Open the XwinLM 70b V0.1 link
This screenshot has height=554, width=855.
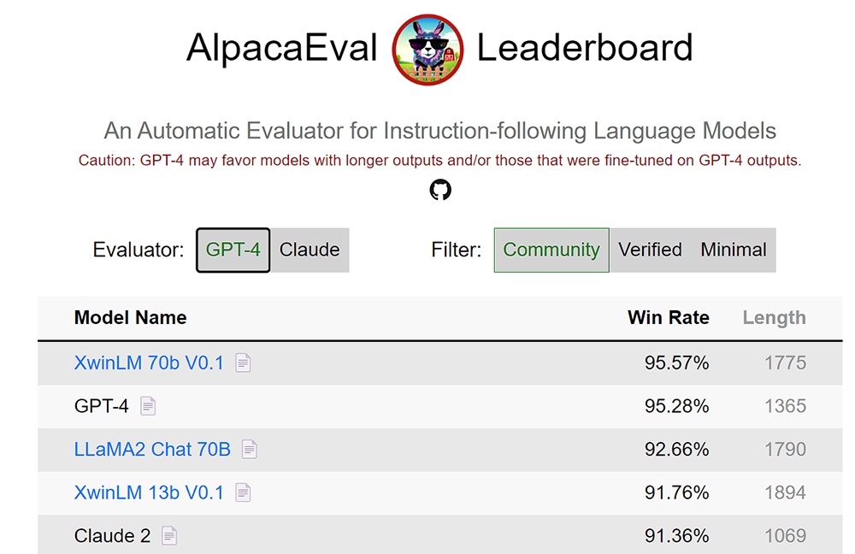point(149,363)
